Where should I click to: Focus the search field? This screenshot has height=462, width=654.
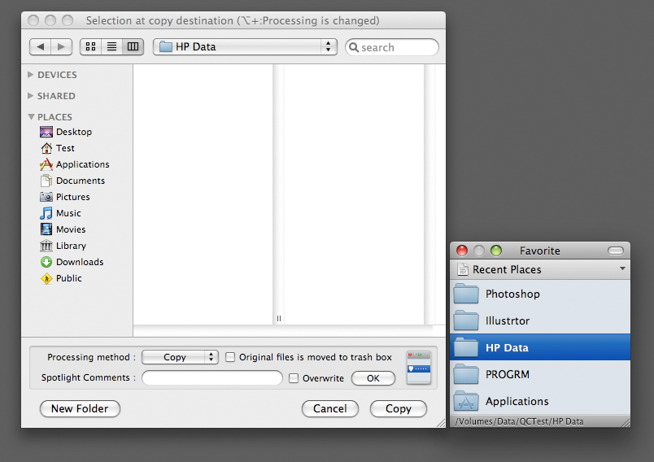click(392, 47)
